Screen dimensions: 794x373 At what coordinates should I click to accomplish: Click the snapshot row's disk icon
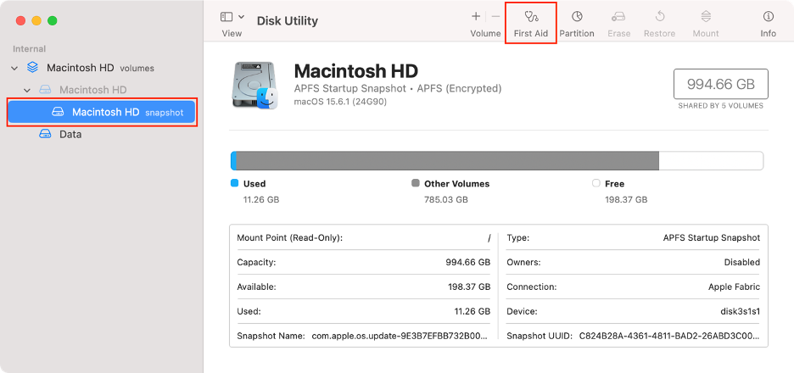[59, 113]
